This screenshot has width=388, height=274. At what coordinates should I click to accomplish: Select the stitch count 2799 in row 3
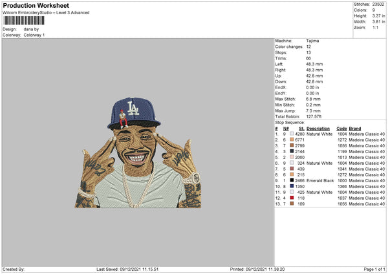pos(299,145)
